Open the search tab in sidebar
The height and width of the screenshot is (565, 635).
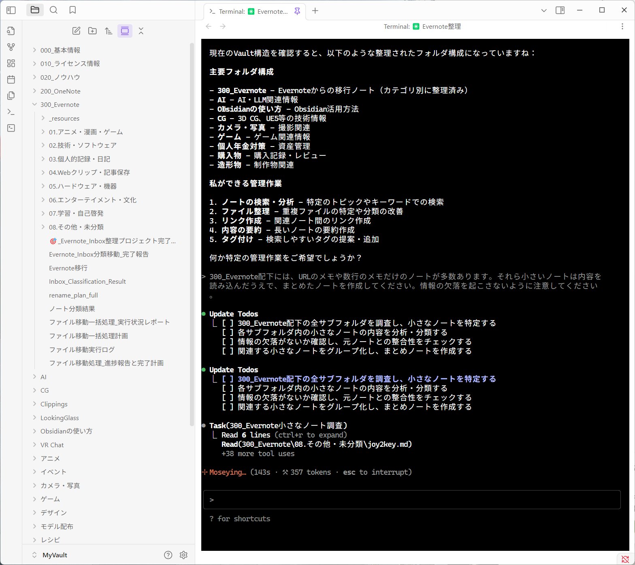tap(53, 10)
